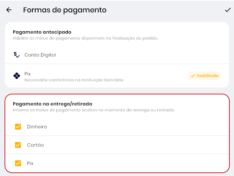Toggle the Cartão checkbox

coord(18,145)
